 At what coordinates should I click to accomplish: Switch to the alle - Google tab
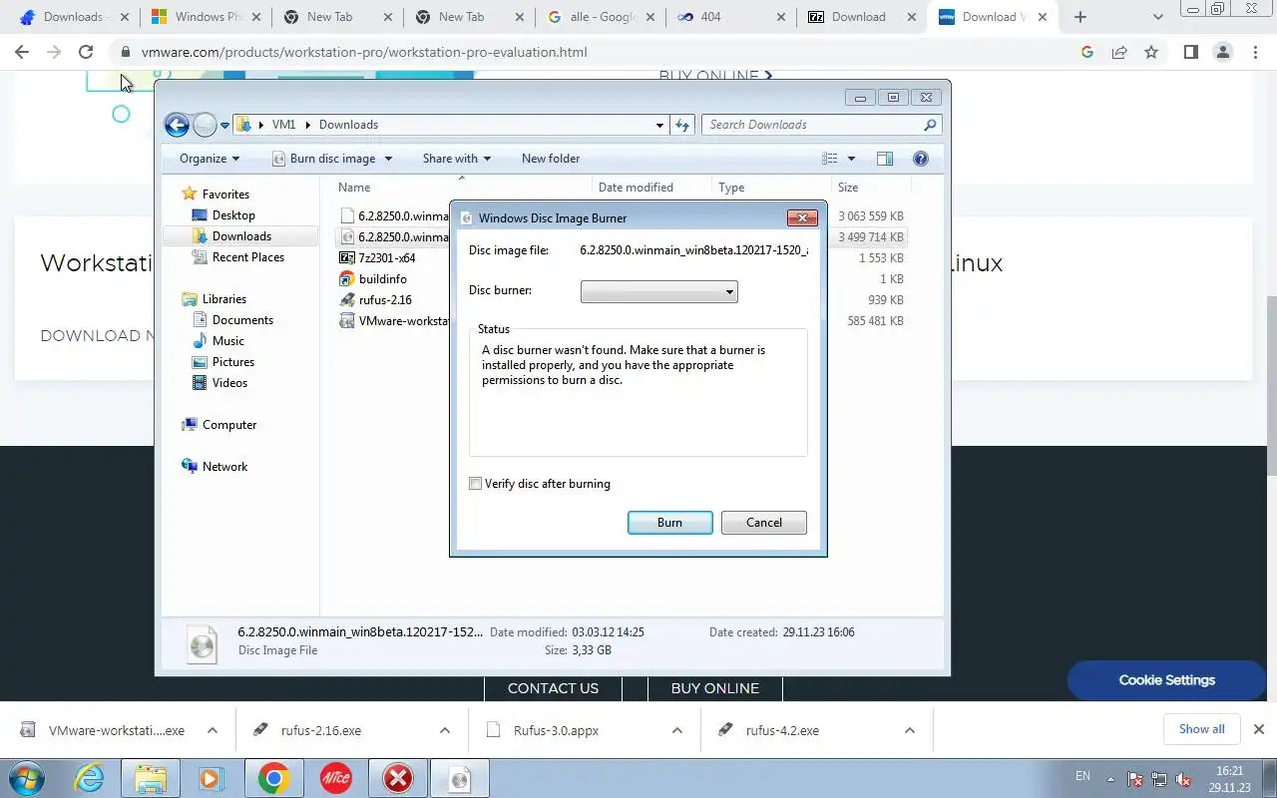pos(600,17)
